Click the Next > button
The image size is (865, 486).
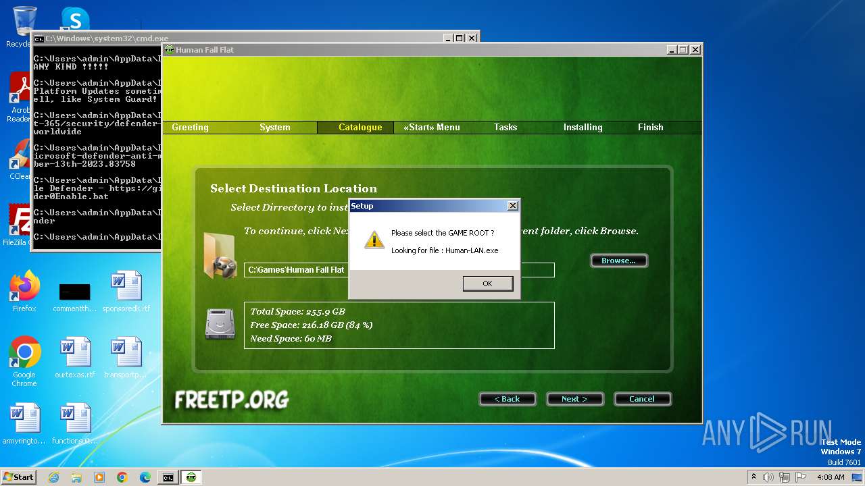point(574,399)
